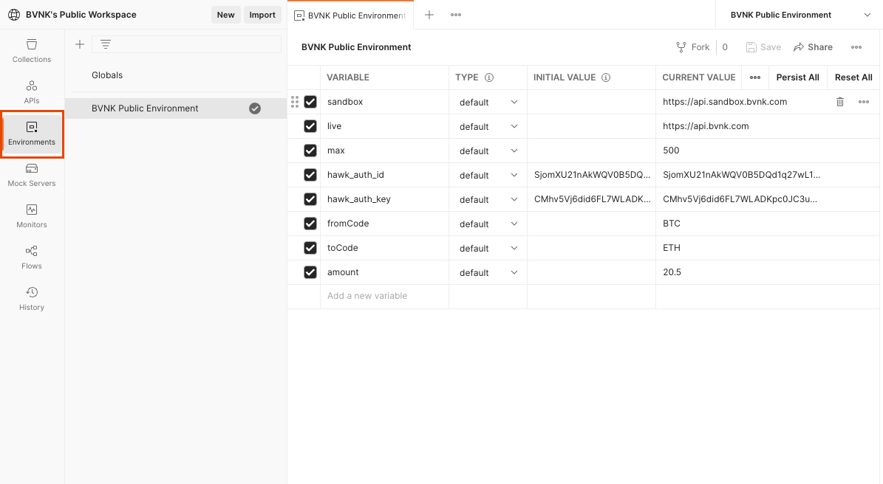This screenshot has width=883, height=484.
Task: Click Persist All button
Action: (x=797, y=77)
